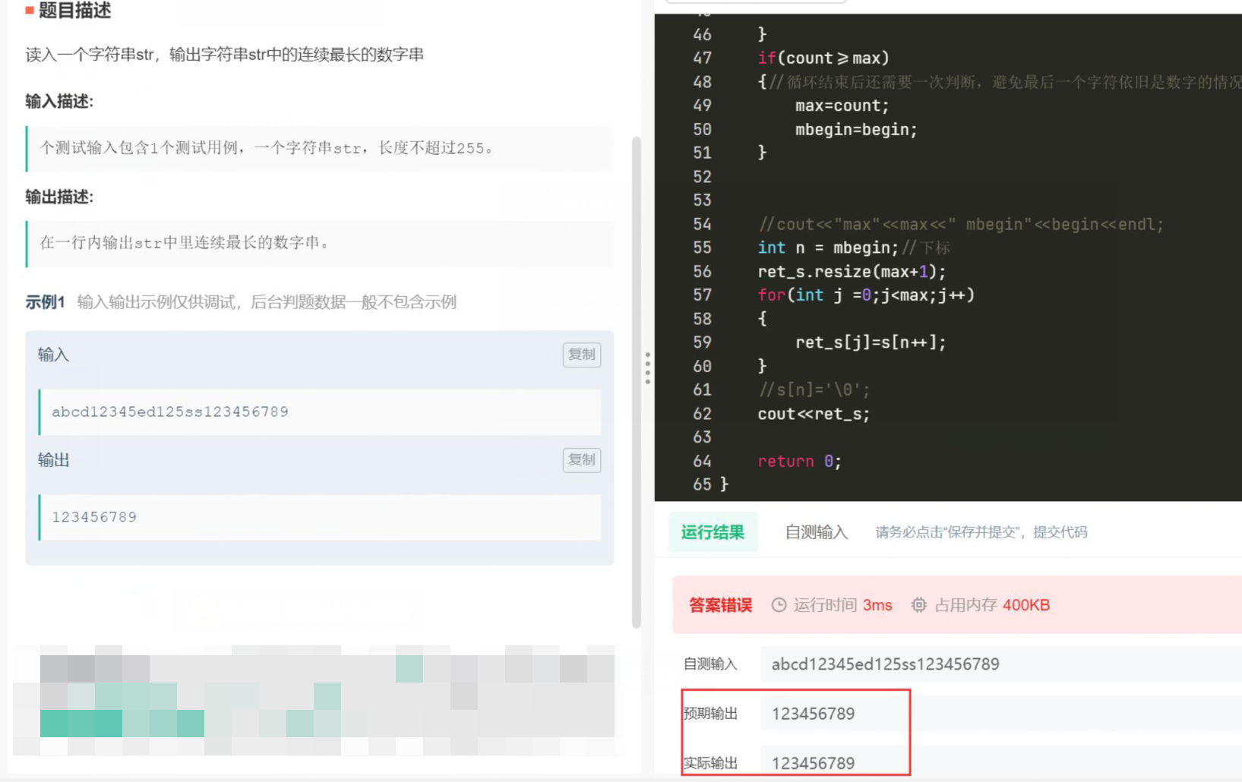1242x782 pixels.
Task: Click the input description about 长度不超过255
Action: coord(267,148)
